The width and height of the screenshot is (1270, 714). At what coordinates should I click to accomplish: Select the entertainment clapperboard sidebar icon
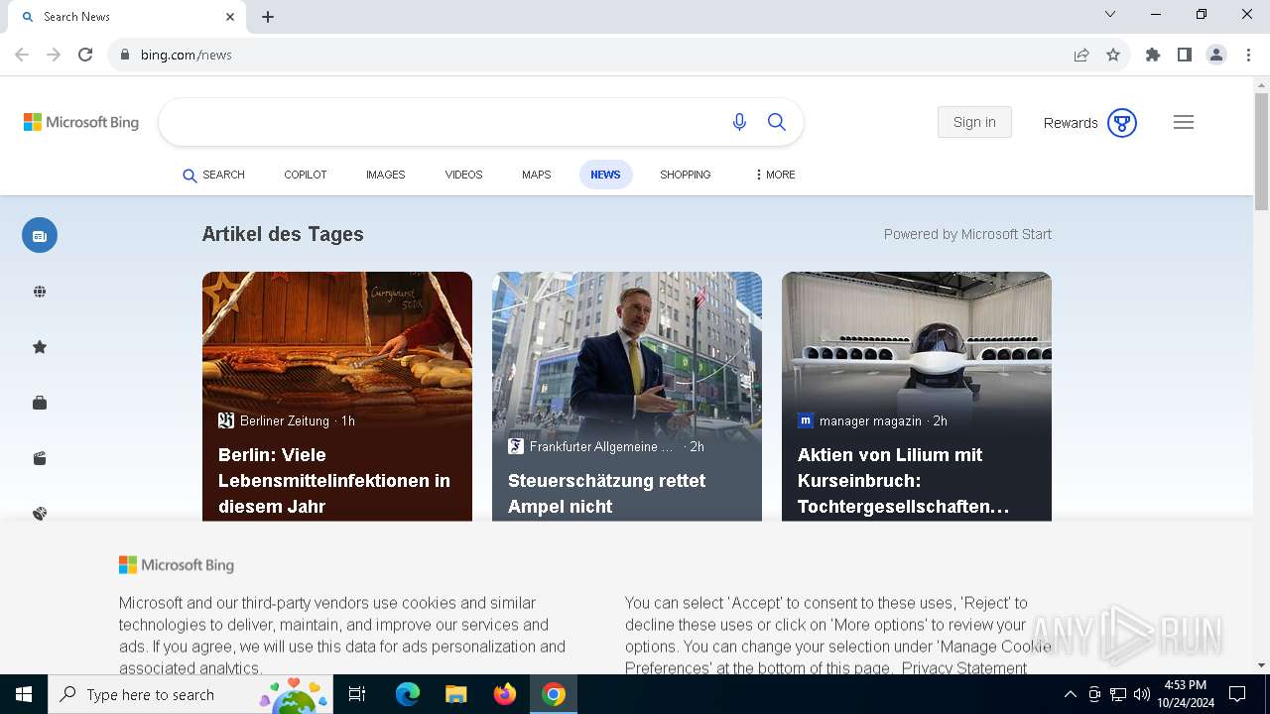[40, 458]
